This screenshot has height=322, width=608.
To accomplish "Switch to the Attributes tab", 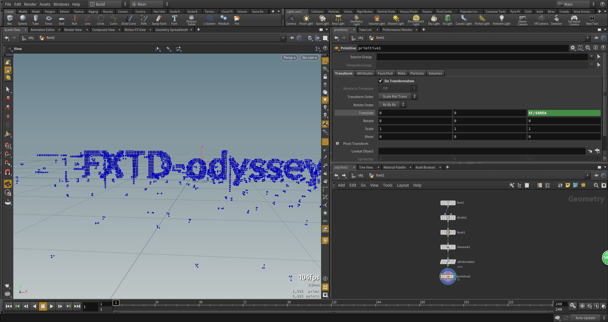I will pos(365,73).
